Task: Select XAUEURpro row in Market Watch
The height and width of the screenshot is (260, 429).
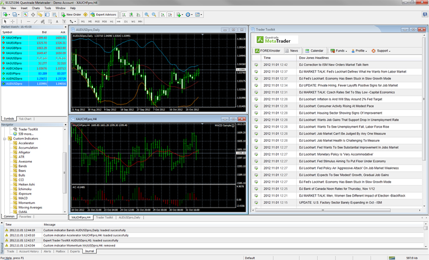Action: (34, 43)
